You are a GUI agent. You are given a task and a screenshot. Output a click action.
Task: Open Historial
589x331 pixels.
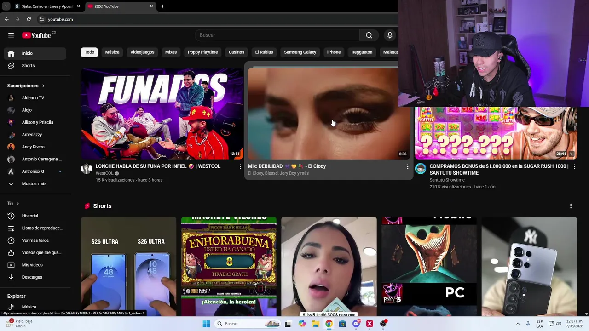(x=35, y=216)
